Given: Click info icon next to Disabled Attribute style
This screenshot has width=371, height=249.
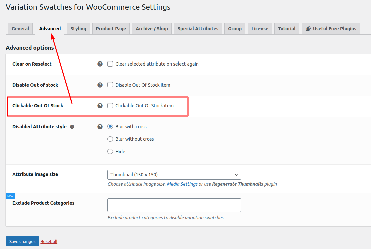Looking at the screenshot, I should coord(72,127).
